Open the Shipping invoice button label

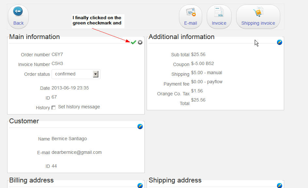[x=258, y=23]
